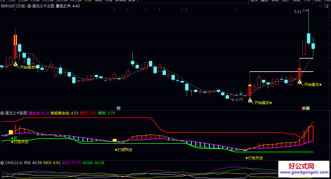Click the money bag icon below the 3.77 low
Screen dimensions: 331x179
250,100
